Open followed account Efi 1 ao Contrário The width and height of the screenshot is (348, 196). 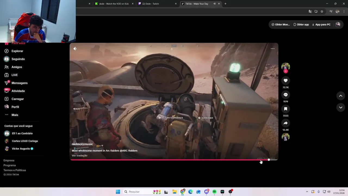coord(22,133)
